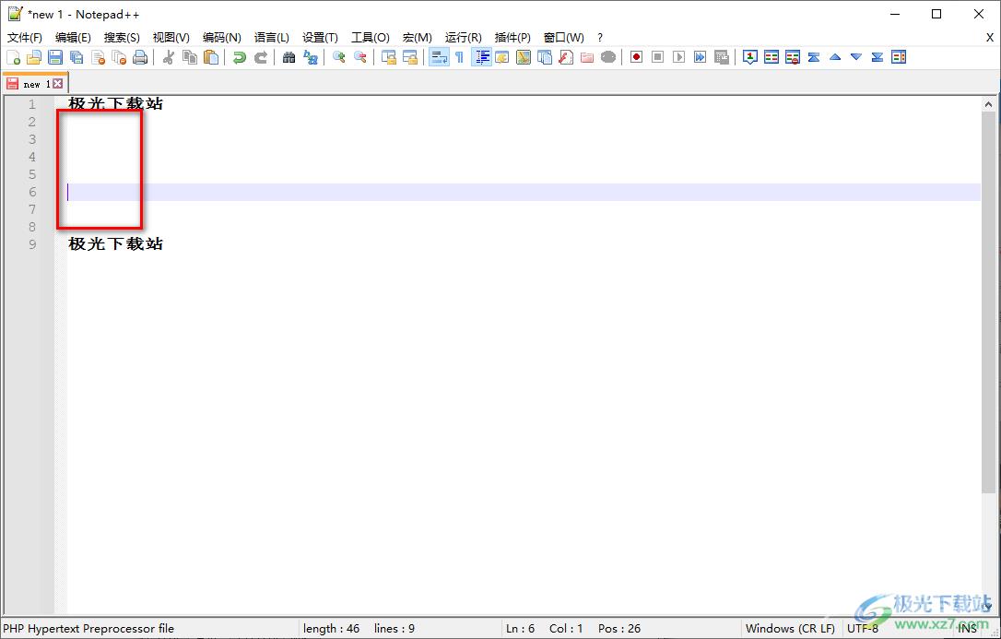The width and height of the screenshot is (1001, 639).
Task: Click the vertical scrollbar up arrow
Action: coord(988,104)
